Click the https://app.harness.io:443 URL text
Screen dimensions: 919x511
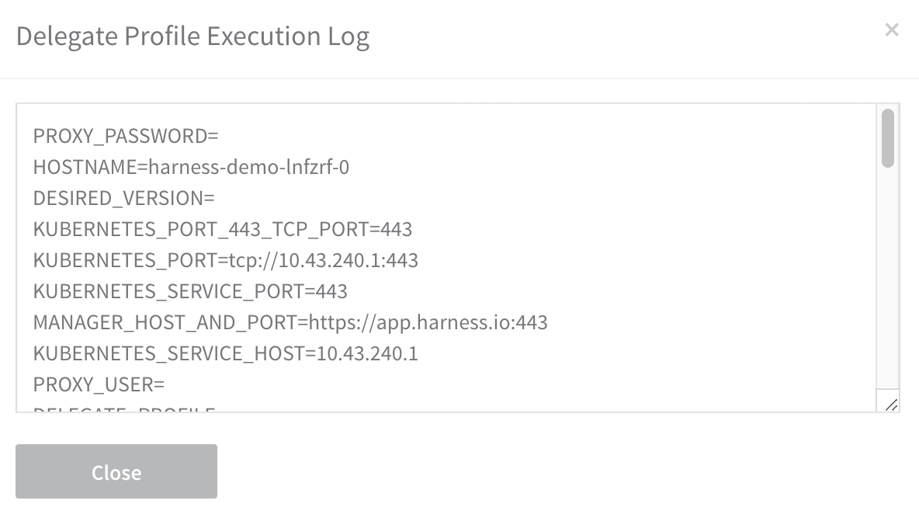(x=428, y=322)
